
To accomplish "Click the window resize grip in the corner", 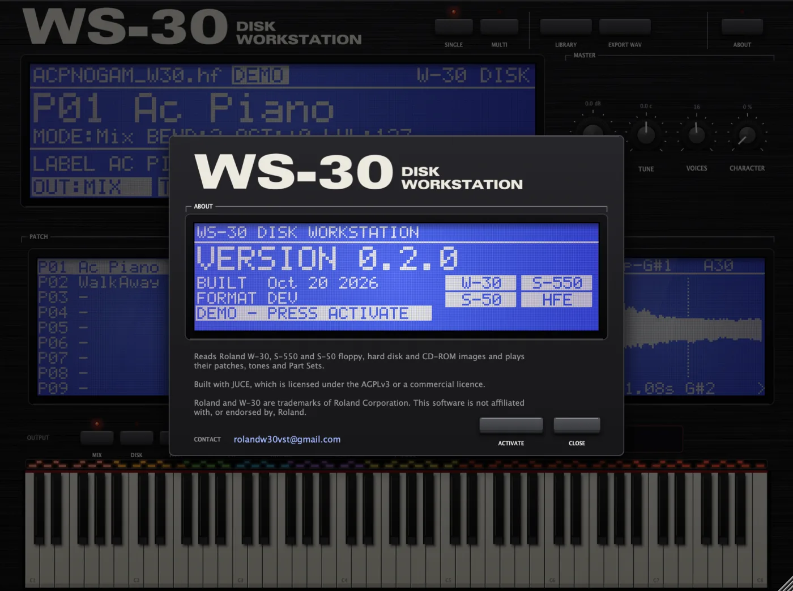I will tap(785, 584).
